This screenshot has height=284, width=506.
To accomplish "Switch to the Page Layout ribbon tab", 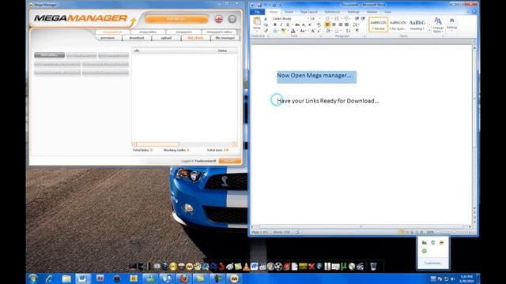I will (309, 12).
